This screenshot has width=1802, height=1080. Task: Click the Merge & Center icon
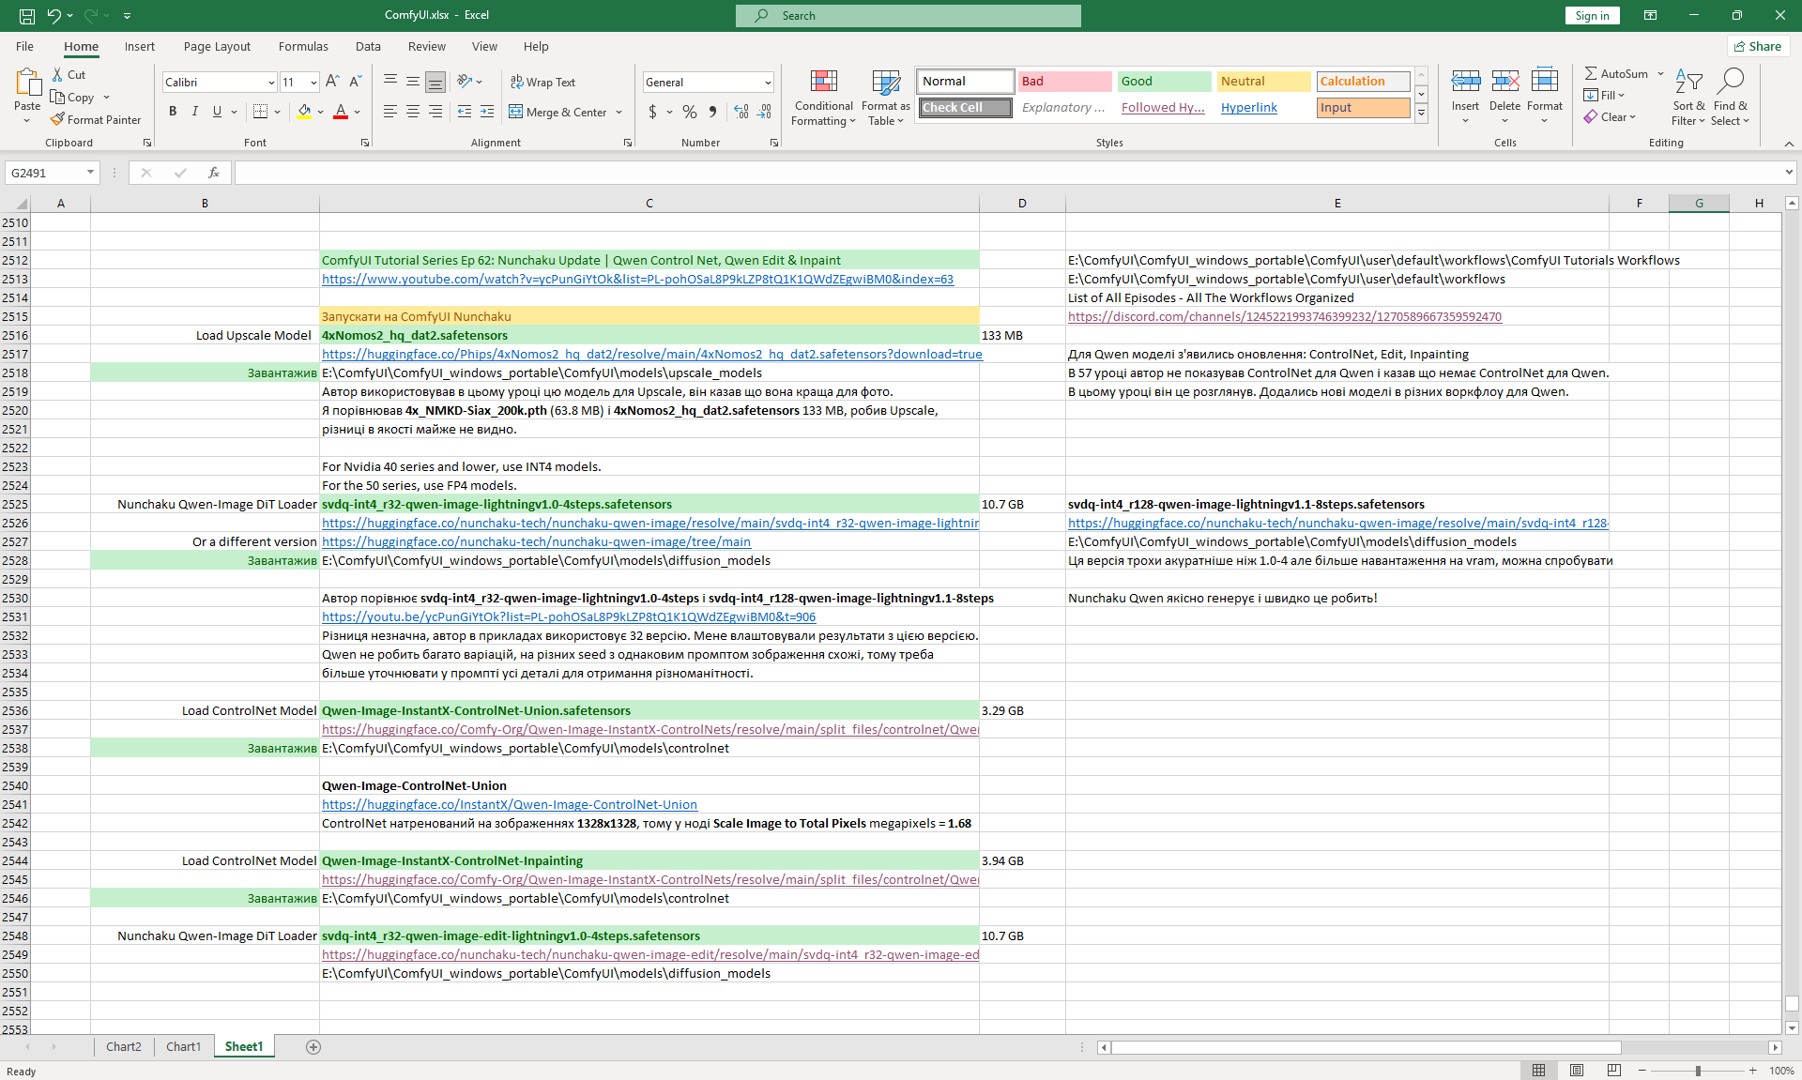[x=516, y=112]
